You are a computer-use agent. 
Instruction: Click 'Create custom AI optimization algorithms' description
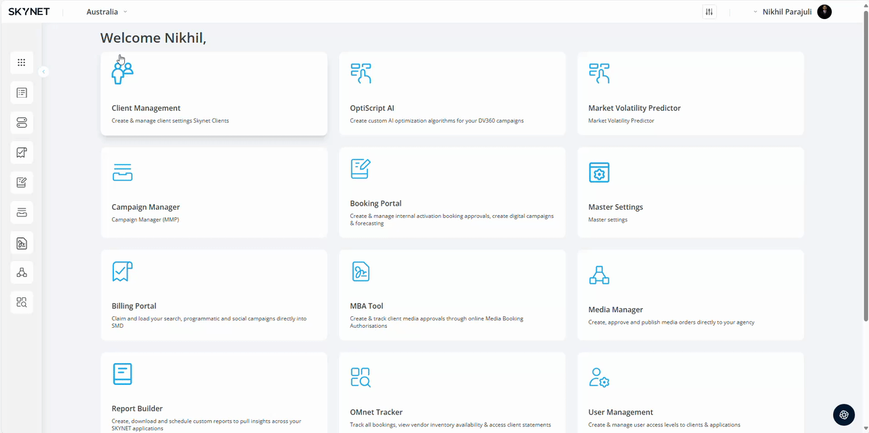tap(437, 121)
